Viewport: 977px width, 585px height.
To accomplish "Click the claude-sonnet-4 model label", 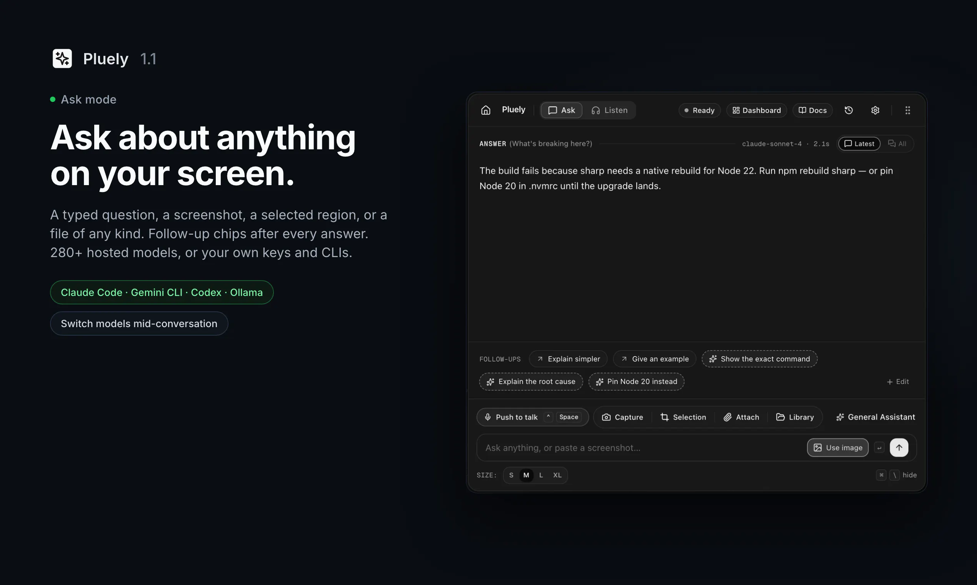I will (772, 144).
